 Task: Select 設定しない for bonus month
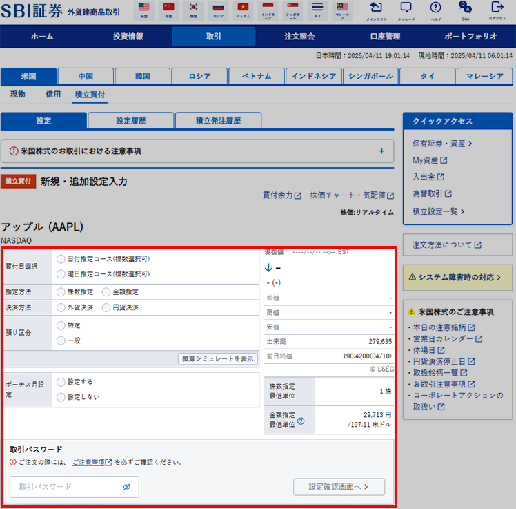click(61, 397)
